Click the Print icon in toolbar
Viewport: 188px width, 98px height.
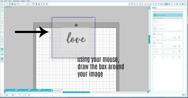point(15,4)
